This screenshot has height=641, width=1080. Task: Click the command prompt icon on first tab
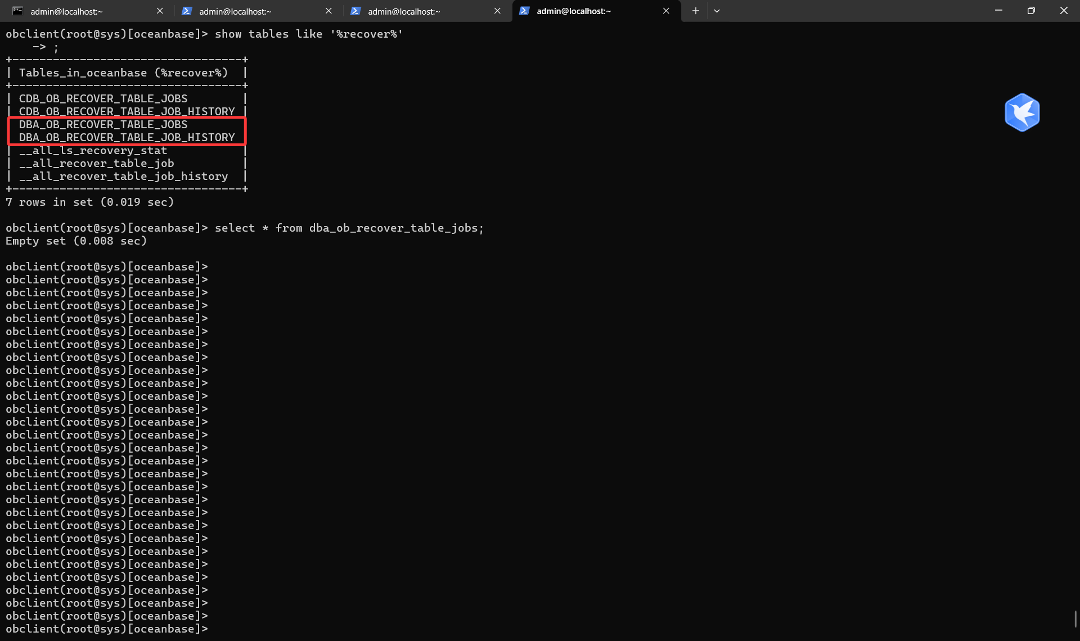click(x=17, y=11)
